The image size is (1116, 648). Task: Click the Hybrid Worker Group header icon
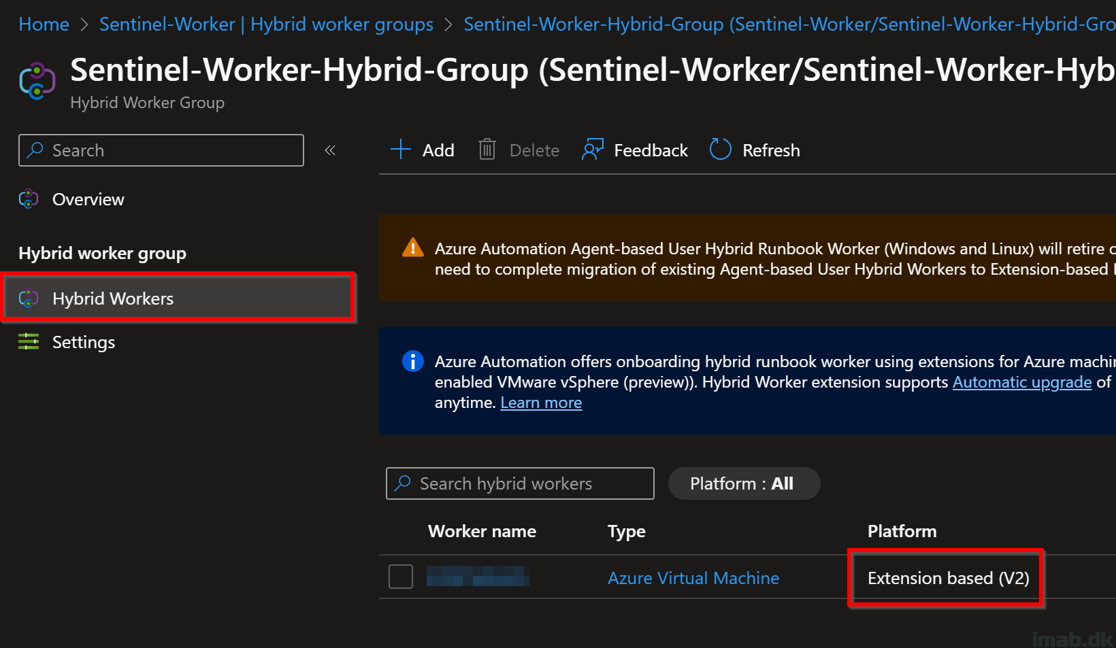[37, 81]
